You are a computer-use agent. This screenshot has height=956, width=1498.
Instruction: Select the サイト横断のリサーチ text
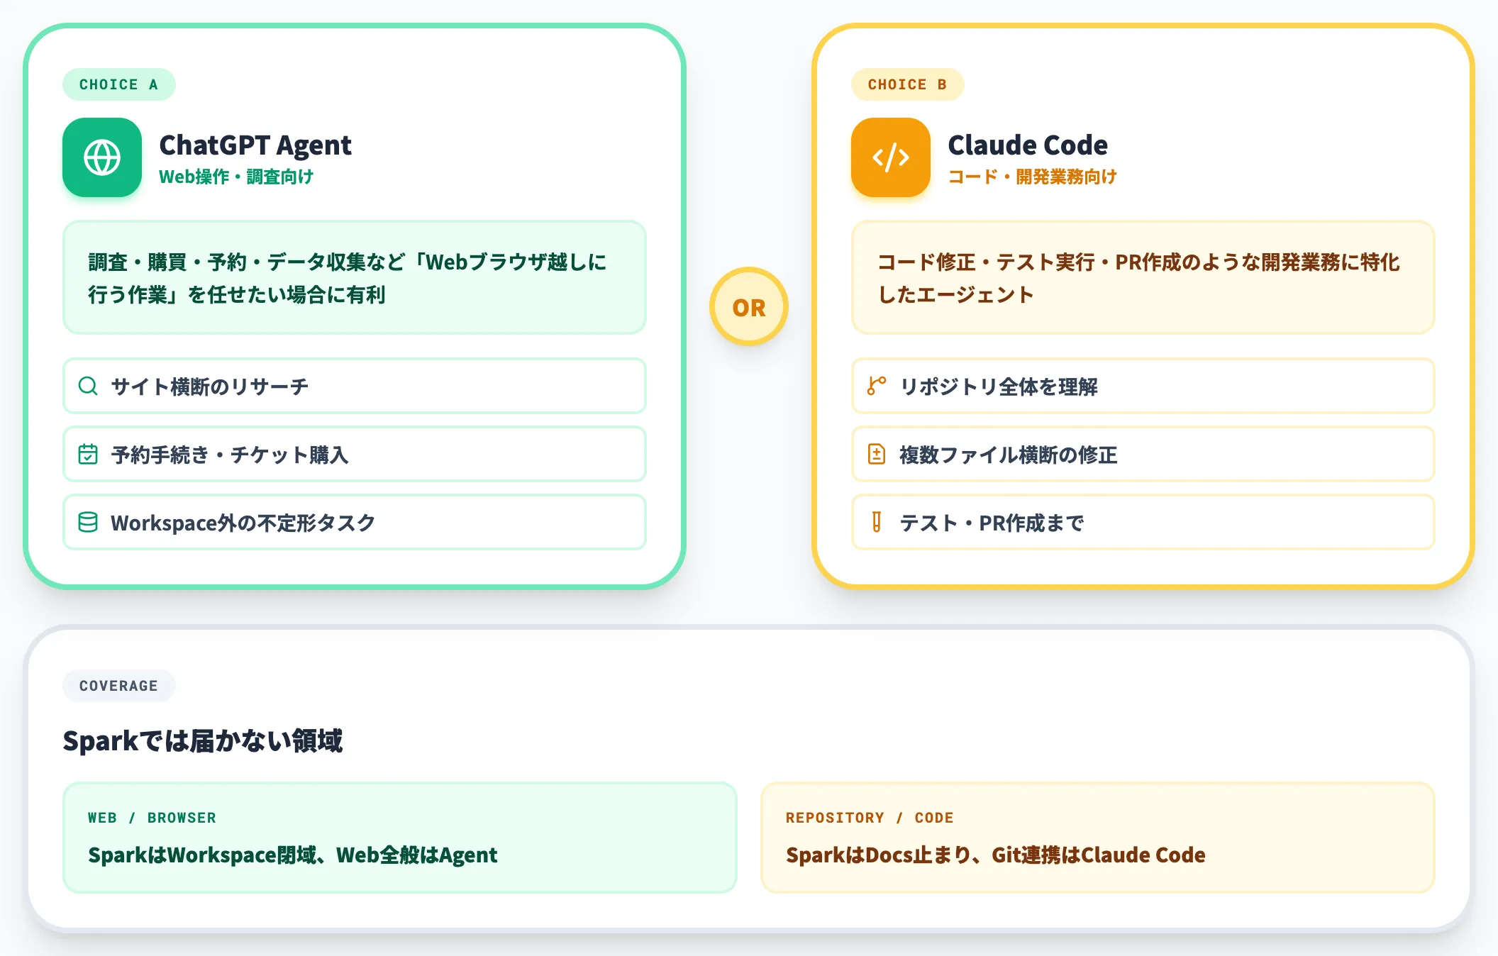pyautogui.click(x=210, y=387)
